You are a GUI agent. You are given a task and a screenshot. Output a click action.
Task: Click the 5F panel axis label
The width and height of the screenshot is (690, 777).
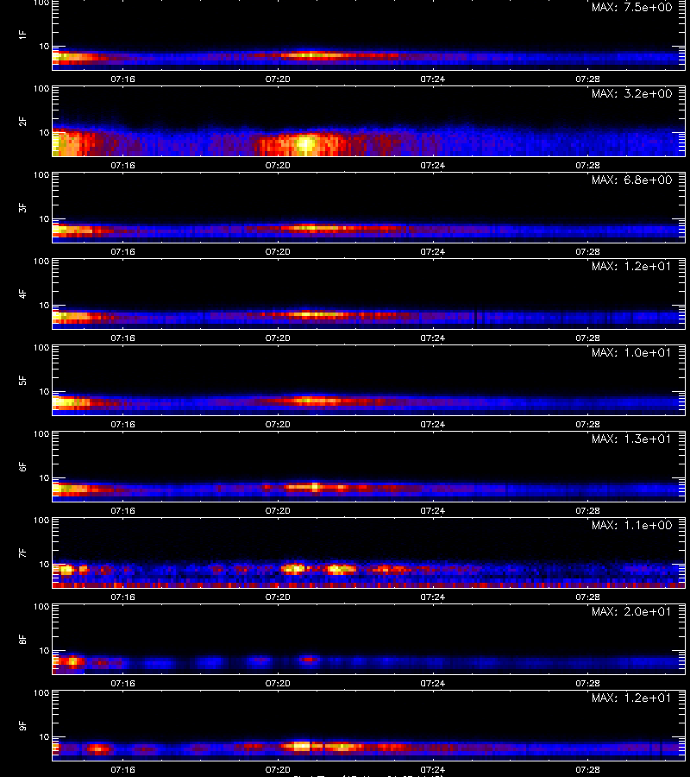click(22, 380)
